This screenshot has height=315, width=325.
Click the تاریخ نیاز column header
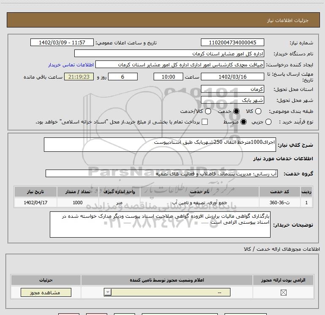(x=35, y=192)
